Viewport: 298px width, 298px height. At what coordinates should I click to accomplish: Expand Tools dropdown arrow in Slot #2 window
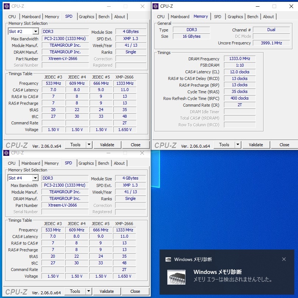pos(89,145)
